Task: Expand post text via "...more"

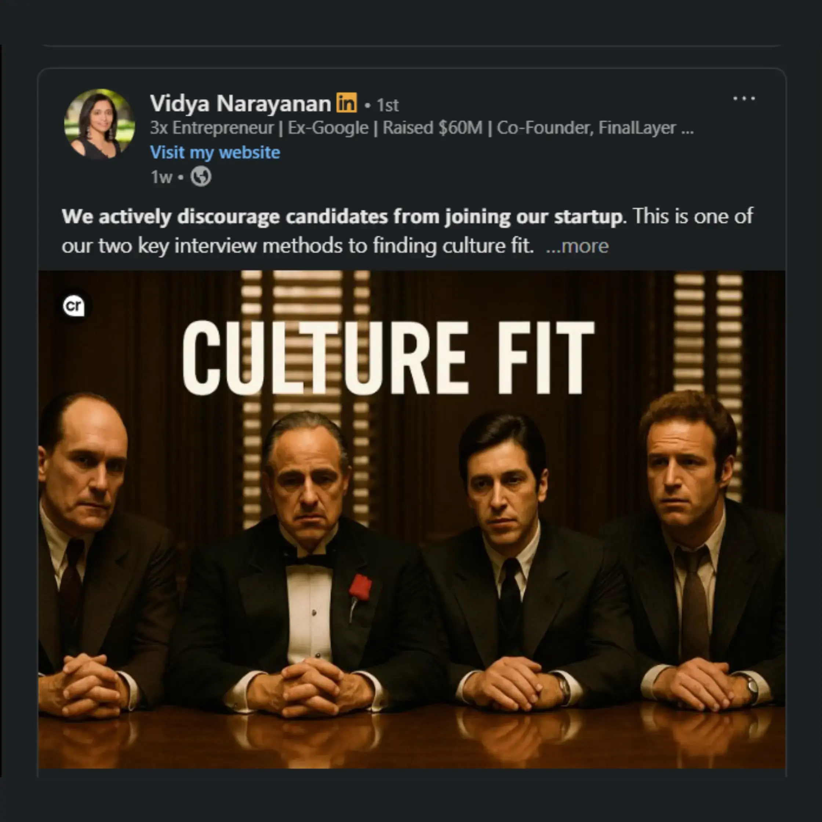Action: click(x=577, y=246)
